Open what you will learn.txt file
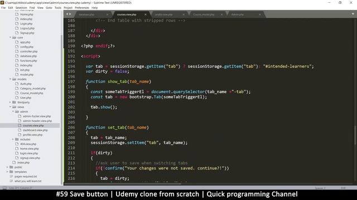The width and height of the screenshot is (357, 200). click(x=28, y=181)
